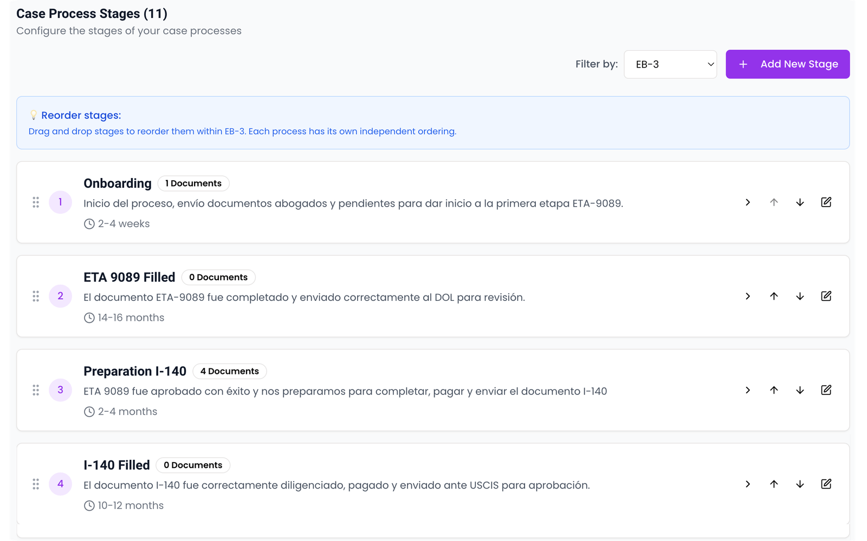The width and height of the screenshot is (867, 541).
Task: Grab the drag handle of Onboarding stage
Action: [36, 202]
